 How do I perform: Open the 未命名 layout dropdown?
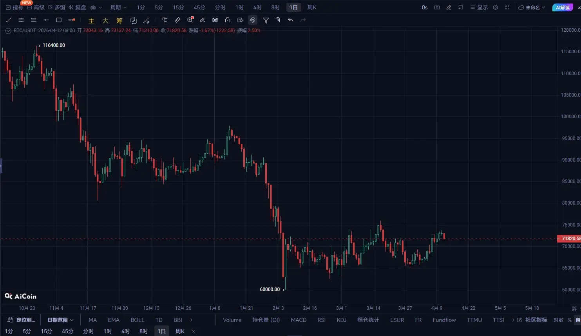(x=532, y=7)
